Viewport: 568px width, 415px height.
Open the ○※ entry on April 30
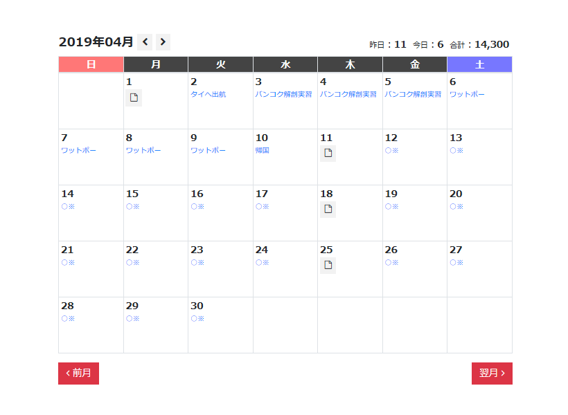197,319
